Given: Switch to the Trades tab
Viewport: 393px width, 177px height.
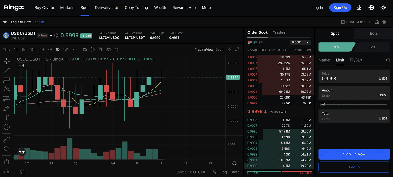Looking at the screenshot, I should [x=279, y=32].
